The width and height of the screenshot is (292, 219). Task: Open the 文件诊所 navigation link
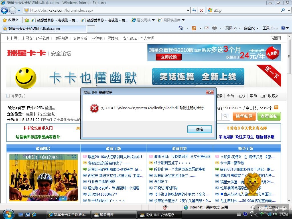point(80,38)
